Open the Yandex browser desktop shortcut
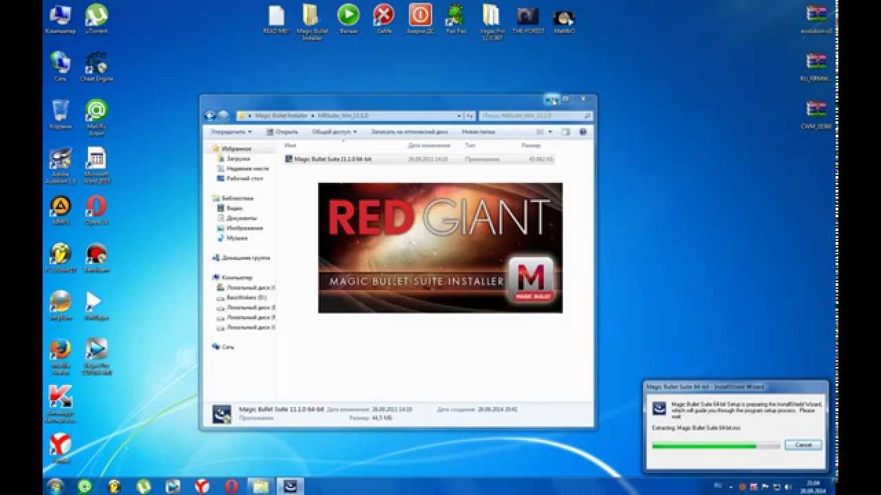Screen dimensions: 881x495 [61, 448]
